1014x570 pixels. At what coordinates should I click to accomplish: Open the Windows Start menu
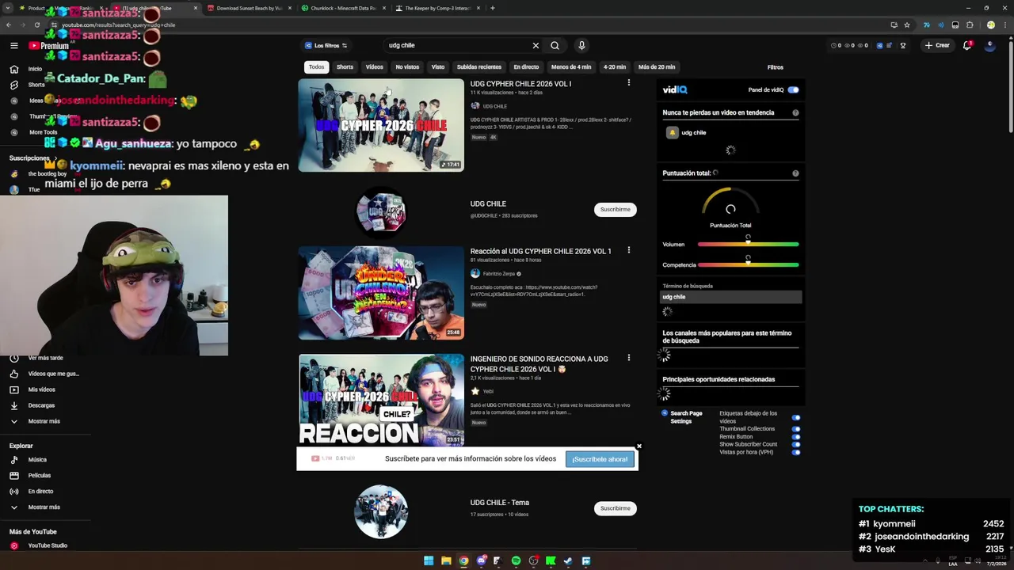coord(429,560)
